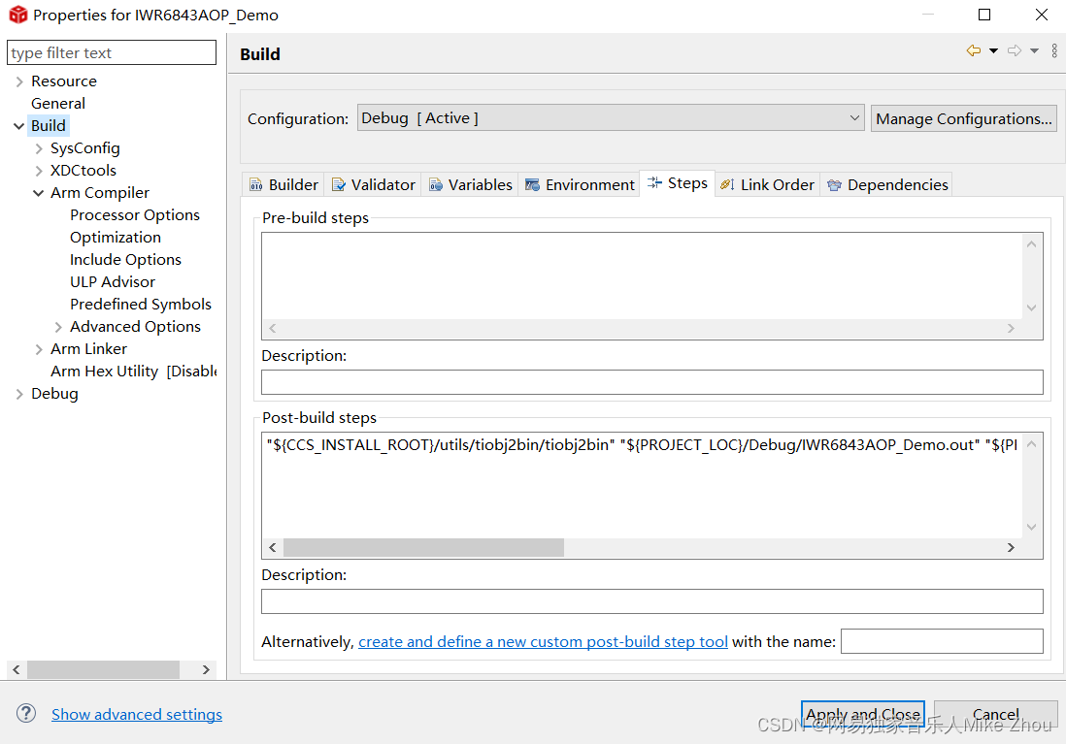This screenshot has width=1066, height=744.
Task: Click the Pre-build steps text area
Action: click(x=642, y=275)
